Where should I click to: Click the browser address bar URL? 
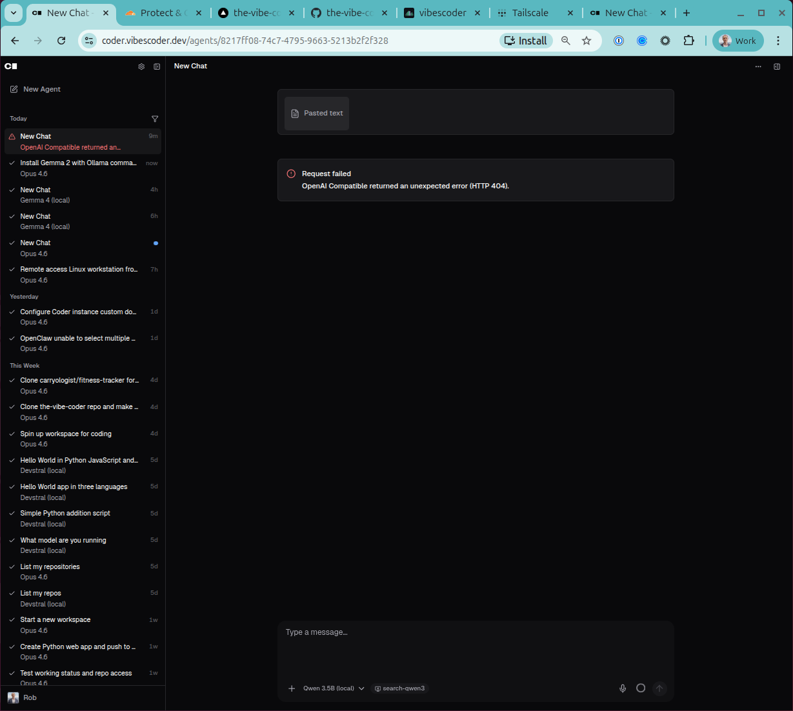[245, 41]
